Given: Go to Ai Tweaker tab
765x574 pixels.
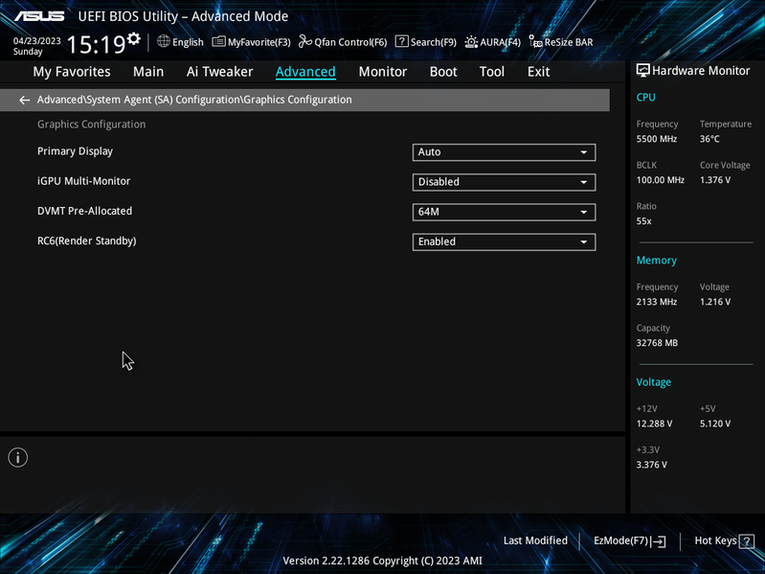Looking at the screenshot, I should point(219,72).
